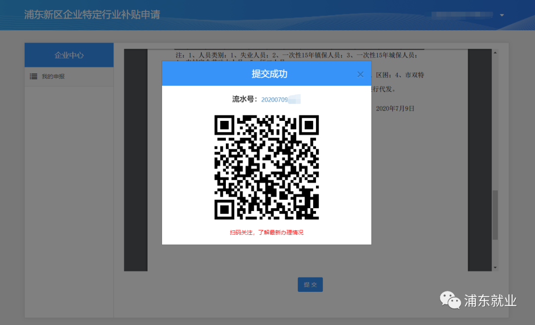
Task: Click the 流水号 label
Action: (245, 100)
